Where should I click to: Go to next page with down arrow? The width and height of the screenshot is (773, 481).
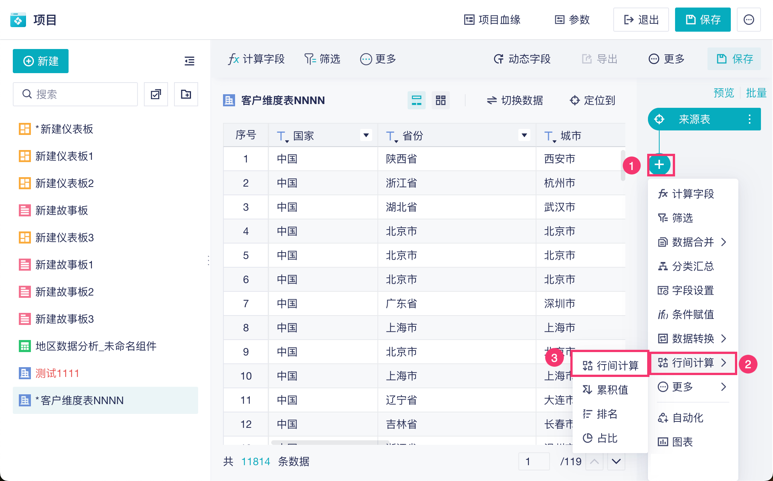[616, 461]
